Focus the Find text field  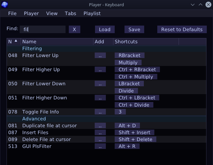[x=43, y=30]
